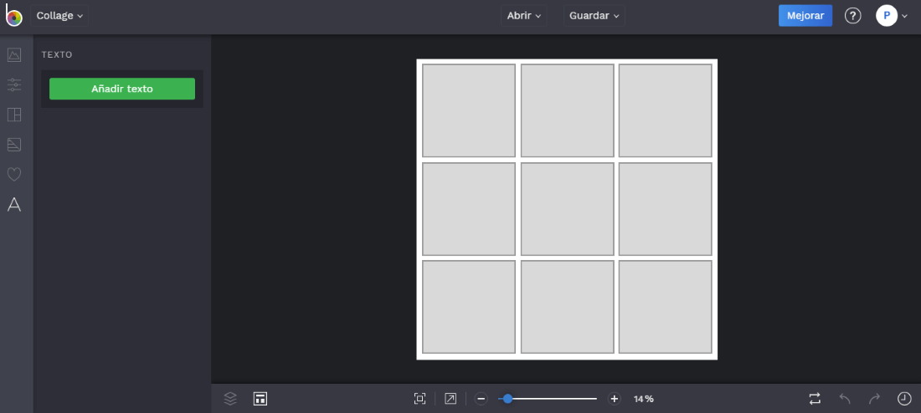Select the center collage cell
Image resolution: width=921 pixels, height=413 pixels.
click(x=567, y=209)
